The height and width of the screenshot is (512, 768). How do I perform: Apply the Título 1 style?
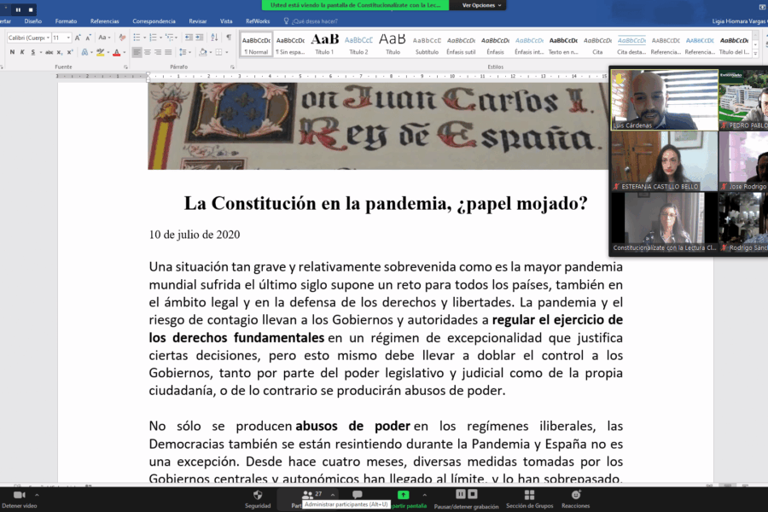(324, 43)
